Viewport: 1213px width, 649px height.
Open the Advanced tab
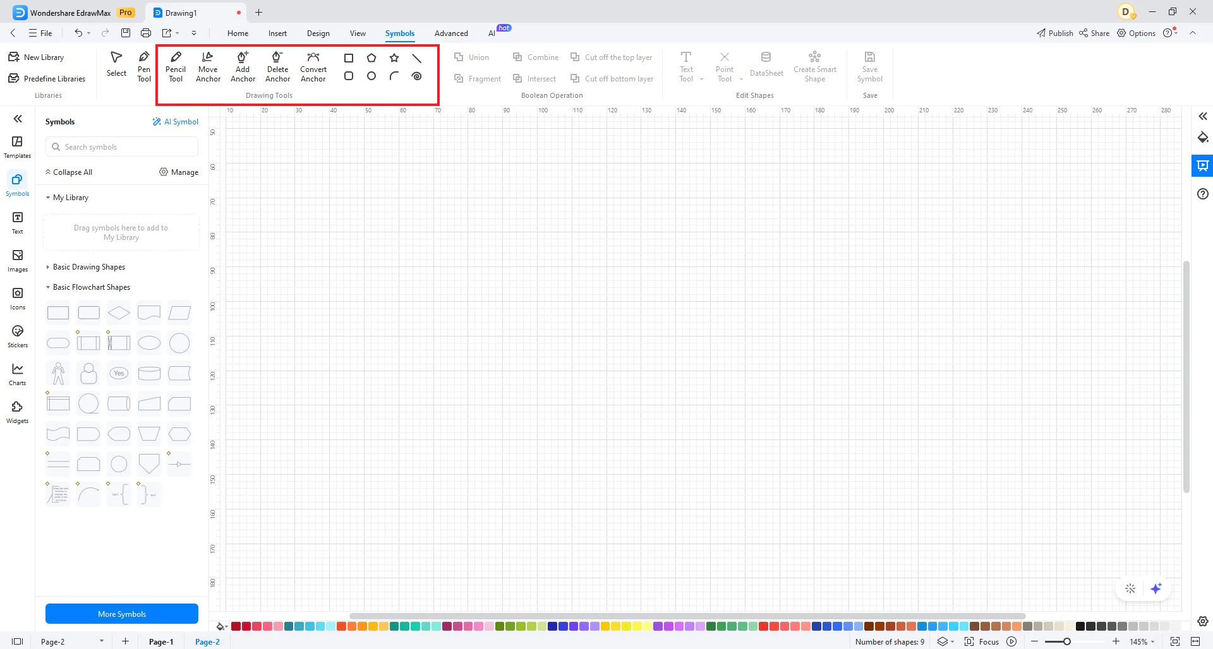coord(451,33)
